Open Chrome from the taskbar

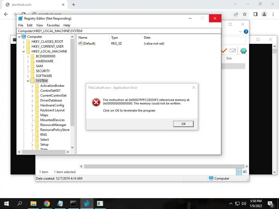pos(47,204)
